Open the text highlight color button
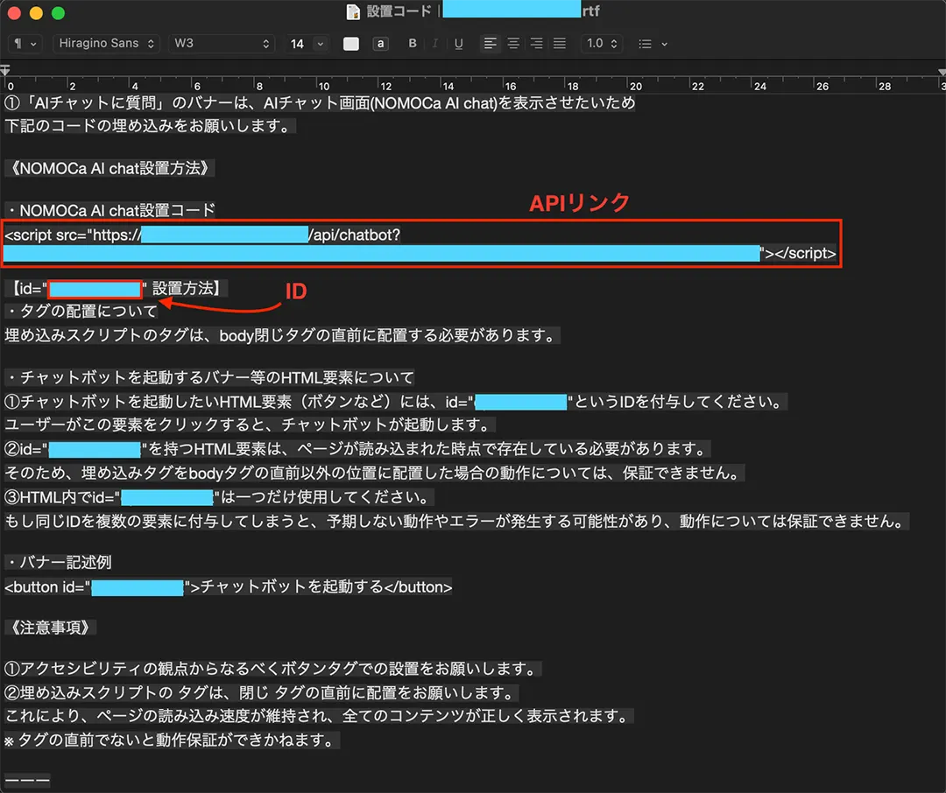The height and width of the screenshot is (793, 946). click(x=380, y=44)
